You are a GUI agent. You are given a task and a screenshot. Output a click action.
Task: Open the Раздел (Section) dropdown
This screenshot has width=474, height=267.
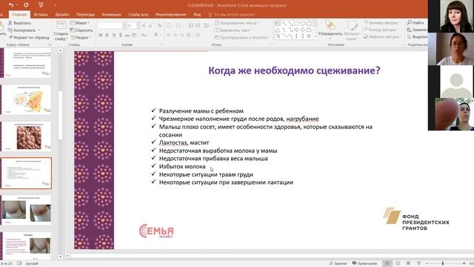81,38
